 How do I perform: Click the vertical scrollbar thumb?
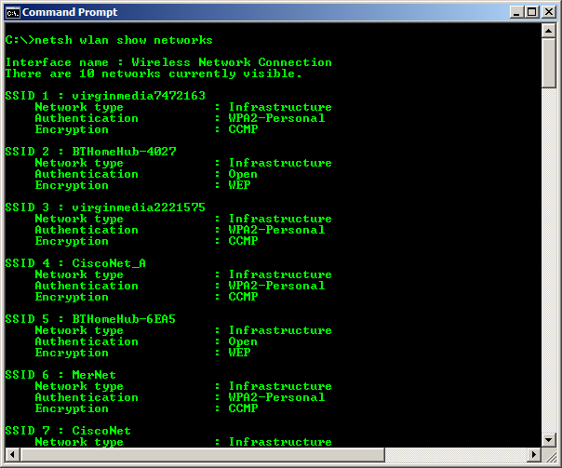[548, 62]
